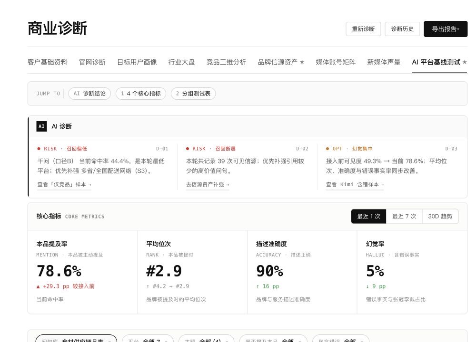Select the 最近 7 次 range toggle
The image size is (476, 342).
coord(404,216)
